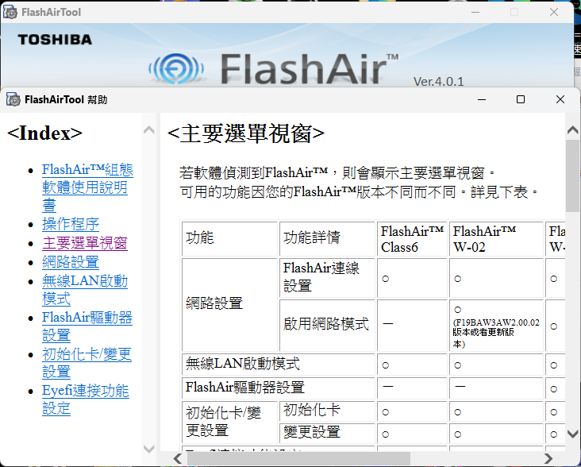Open the 網路設置 index link

[71, 262]
